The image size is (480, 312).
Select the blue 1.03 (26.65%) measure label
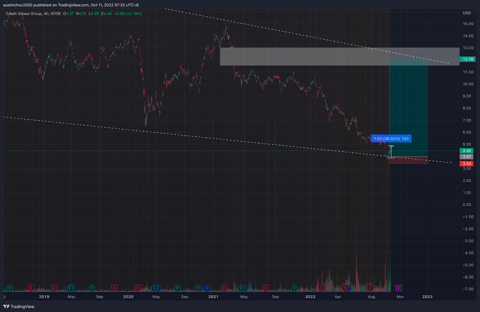(x=391, y=138)
